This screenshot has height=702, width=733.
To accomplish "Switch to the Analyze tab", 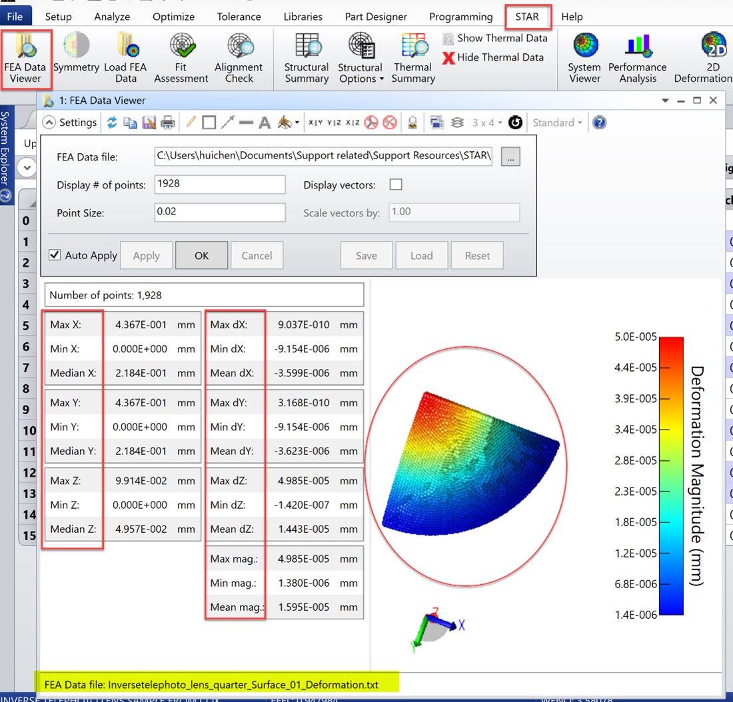I will click(x=112, y=17).
